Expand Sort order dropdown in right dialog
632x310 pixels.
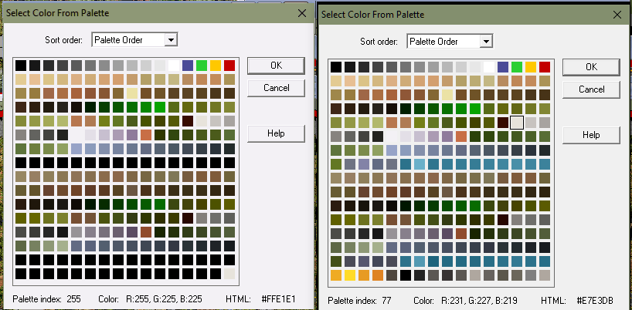tap(486, 41)
